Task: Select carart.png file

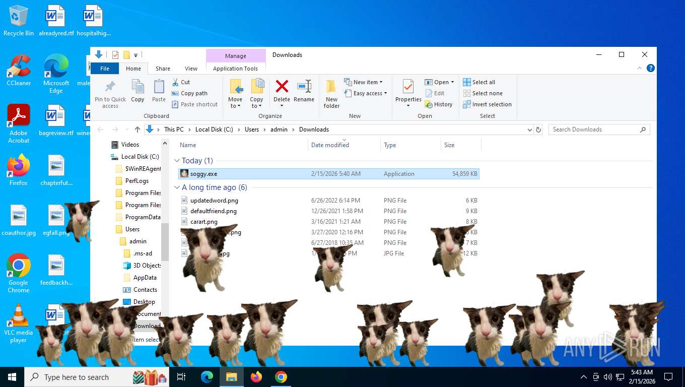Action: [329, 222]
